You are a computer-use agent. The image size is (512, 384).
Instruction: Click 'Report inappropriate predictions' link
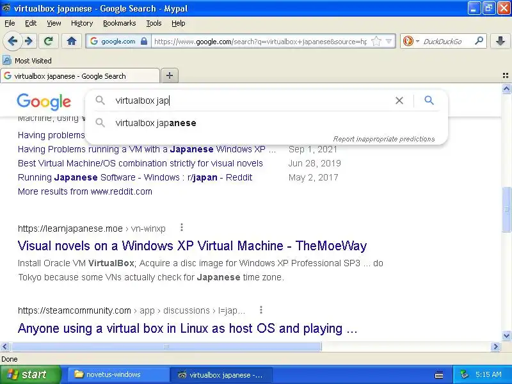coord(383,139)
